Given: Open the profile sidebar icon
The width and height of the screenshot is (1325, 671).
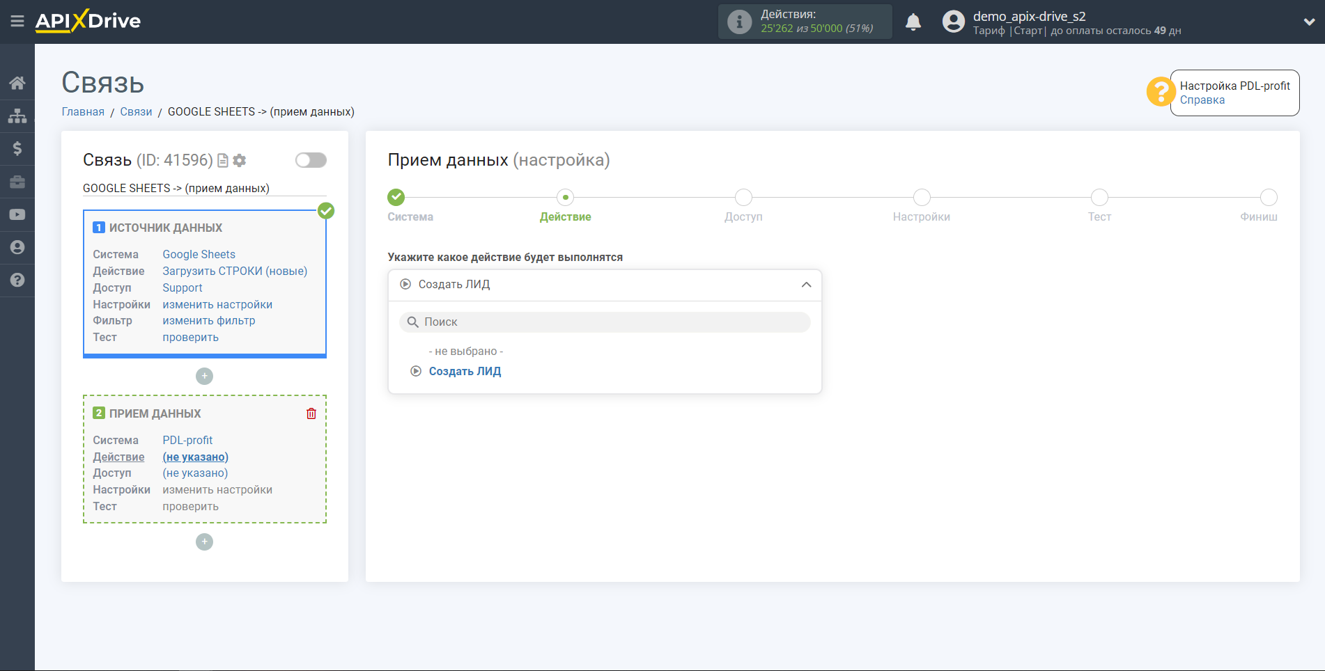Looking at the screenshot, I should (x=17, y=247).
